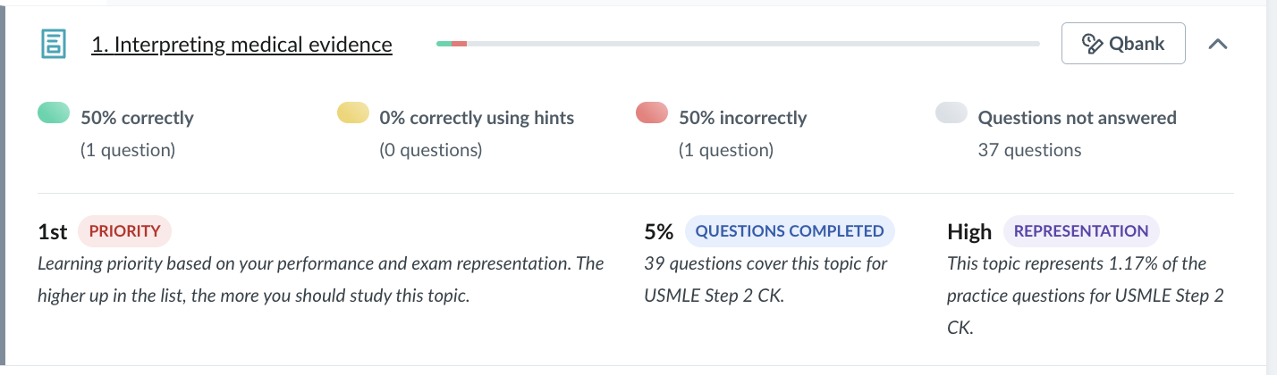Click the gray not-answered legend pill
Image resolution: width=1277 pixels, height=375 pixels.
[x=951, y=112]
